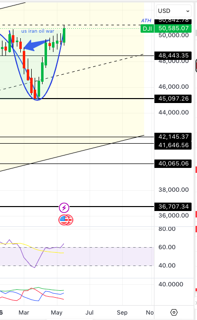Click the 38,000.00 price scale value
Screen dimensions: 197x320
point(174,190)
